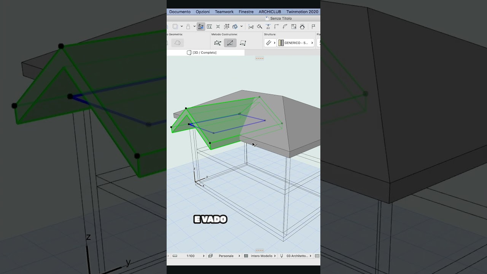487x274 pixels.
Task: Click the pen set icon in status bar
Action: [x=282, y=256]
